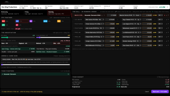The image size is (170, 96).
Task: Pick the NAG network partner badge
Action: (x=59, y=21)
